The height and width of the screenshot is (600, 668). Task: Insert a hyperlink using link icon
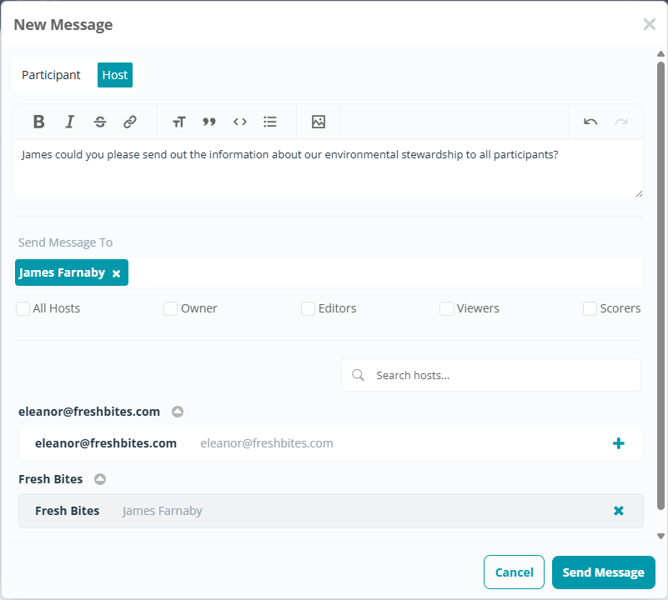(x=130, y=122)
